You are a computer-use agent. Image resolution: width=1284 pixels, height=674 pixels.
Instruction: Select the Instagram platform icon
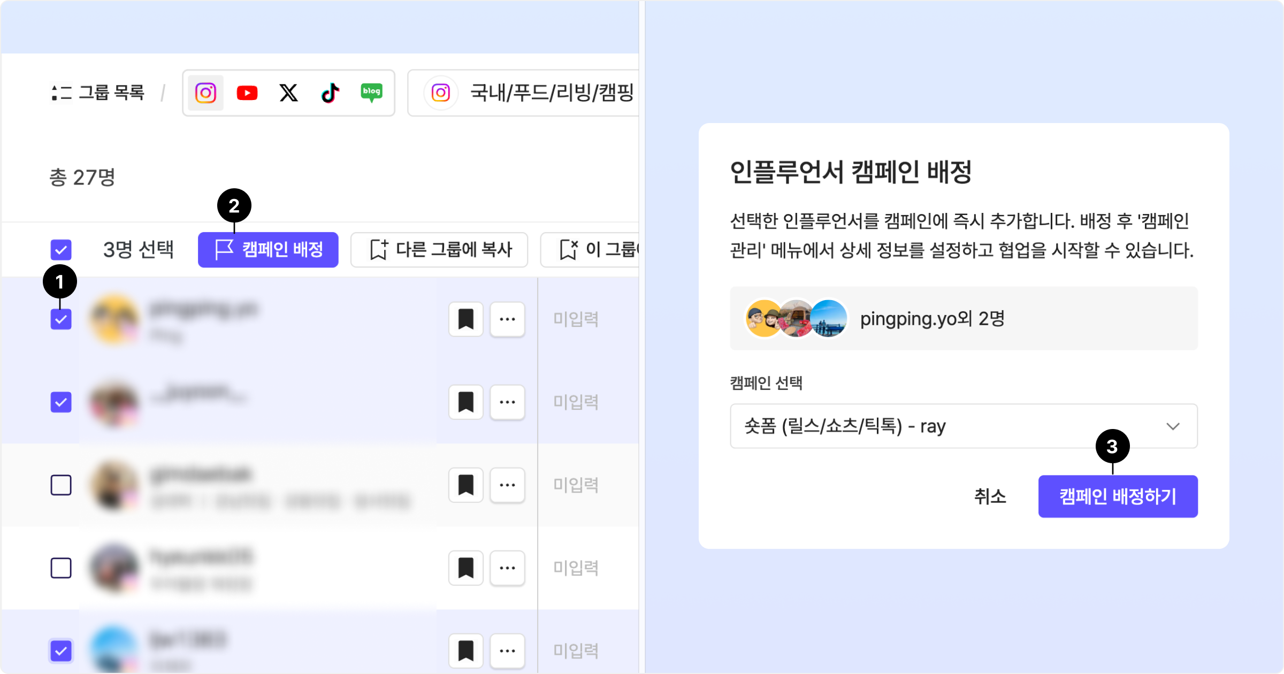(205, 93)
